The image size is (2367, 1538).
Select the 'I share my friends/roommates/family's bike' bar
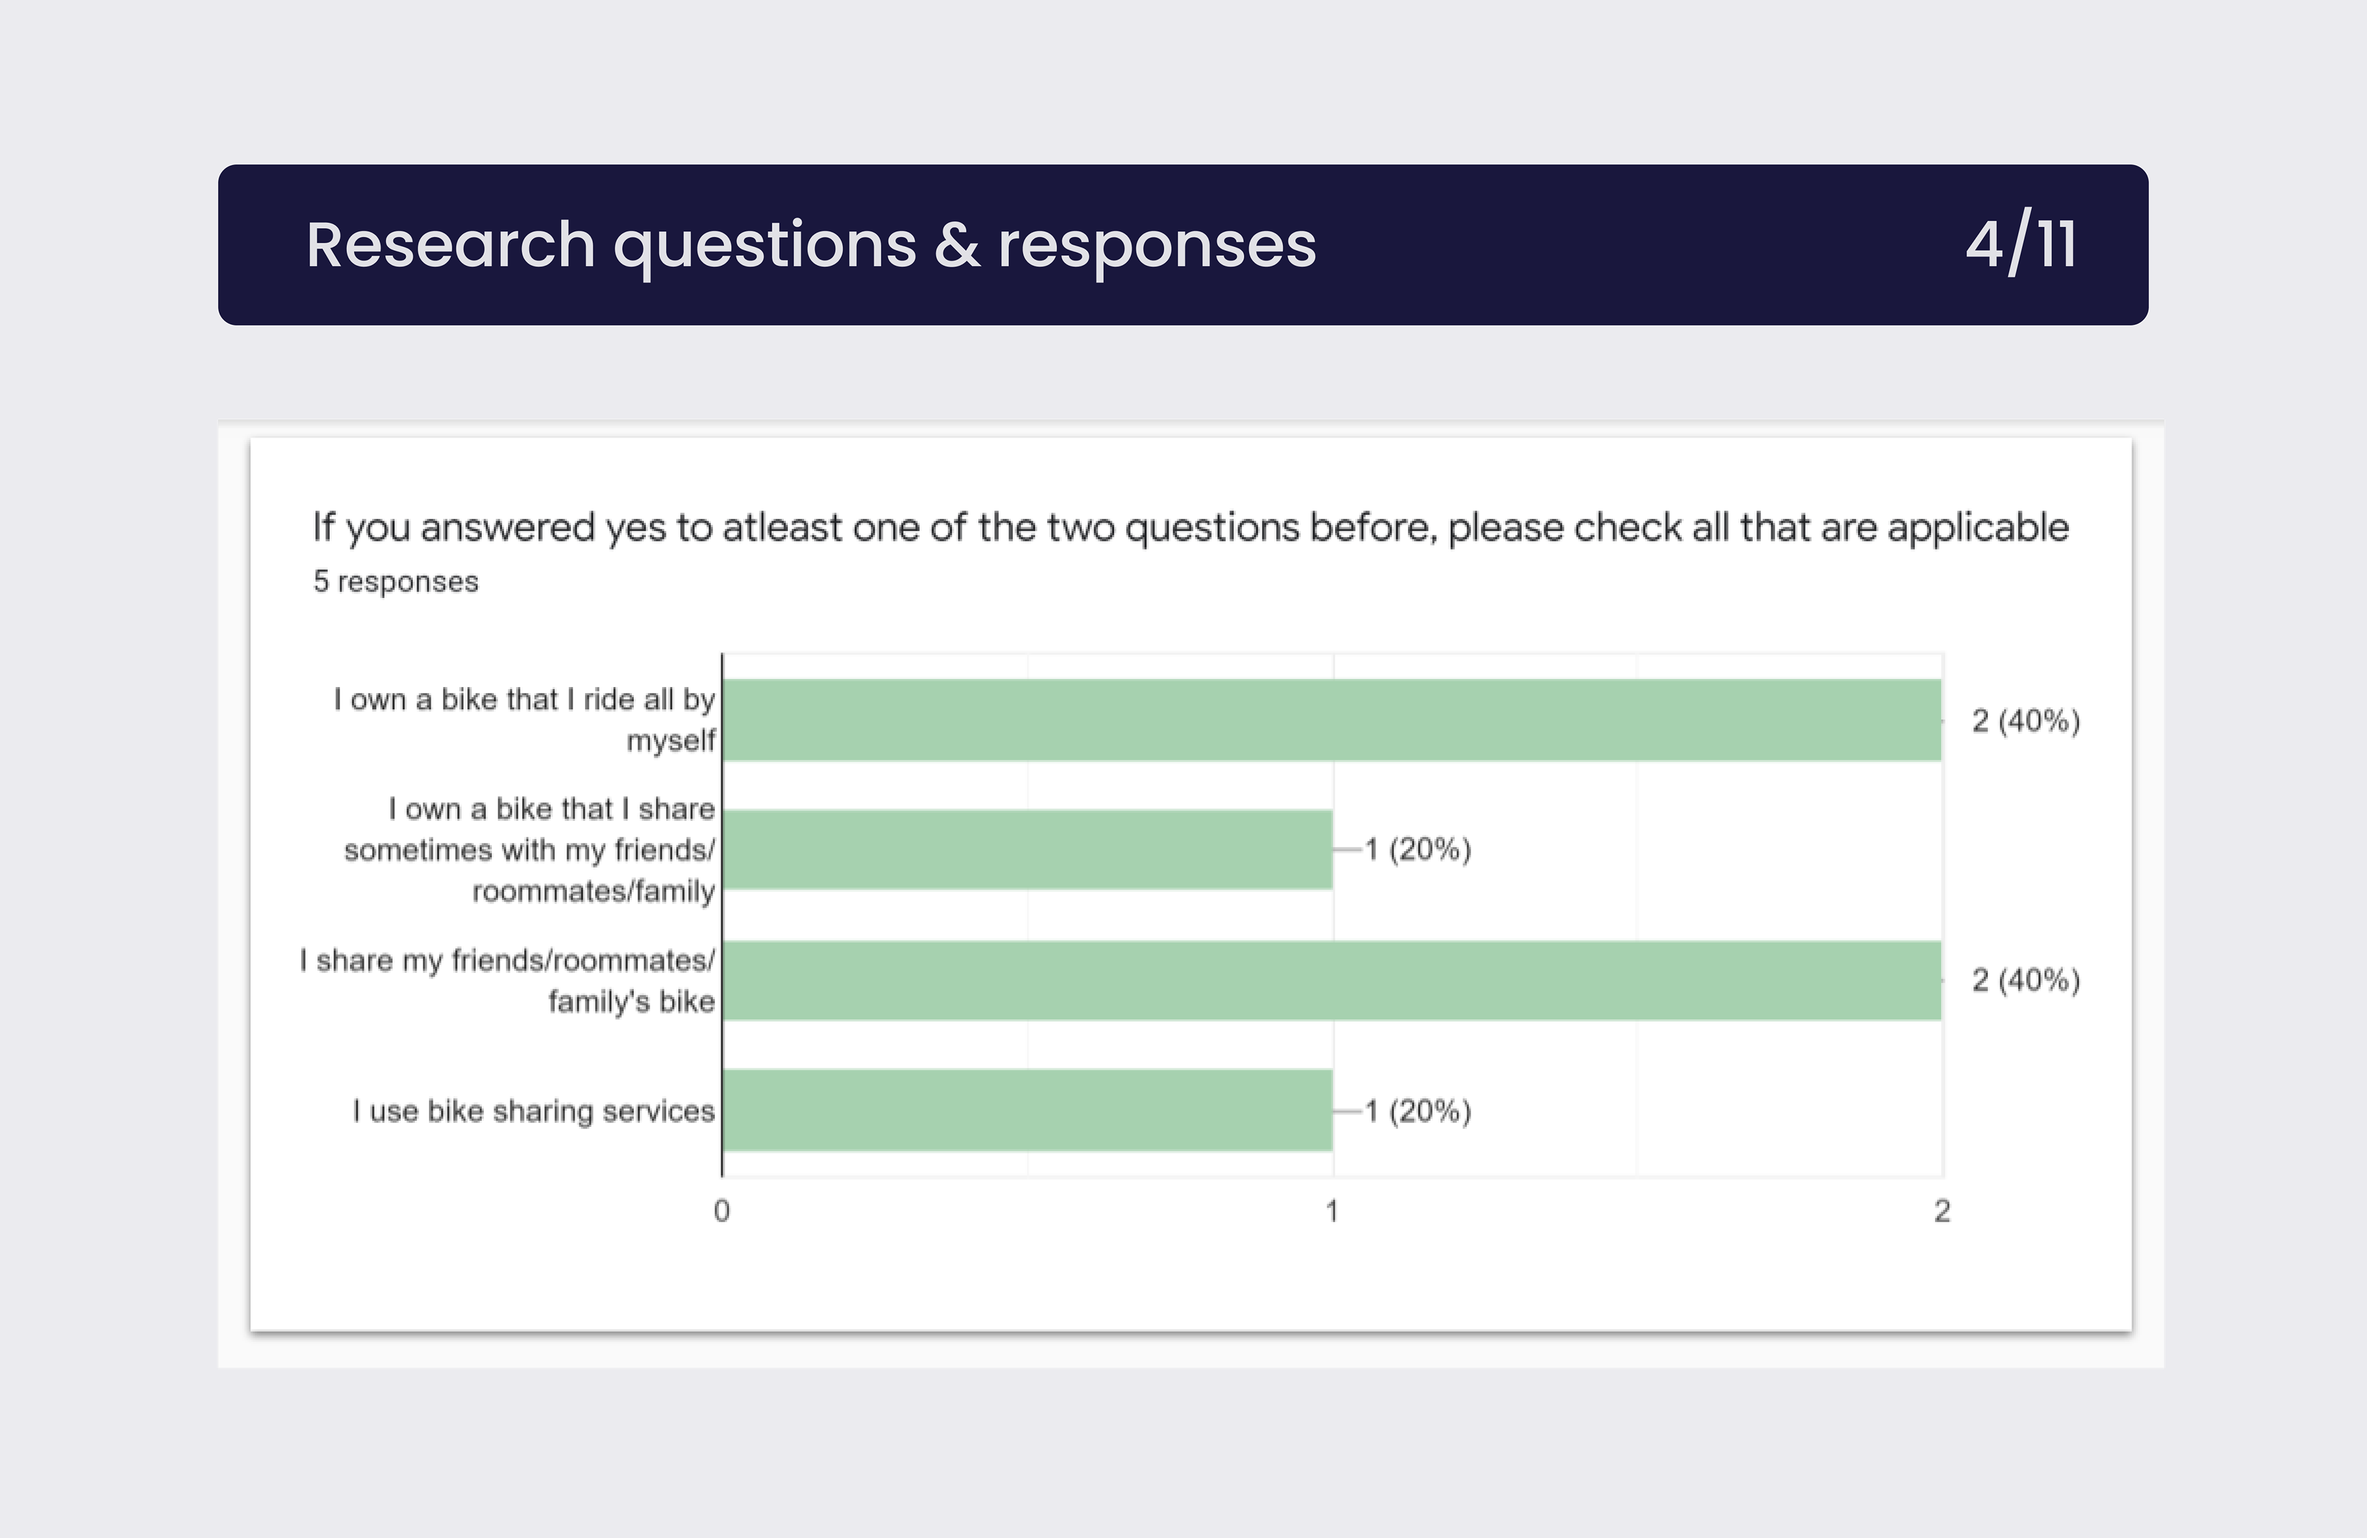(x=1331, y=980)
